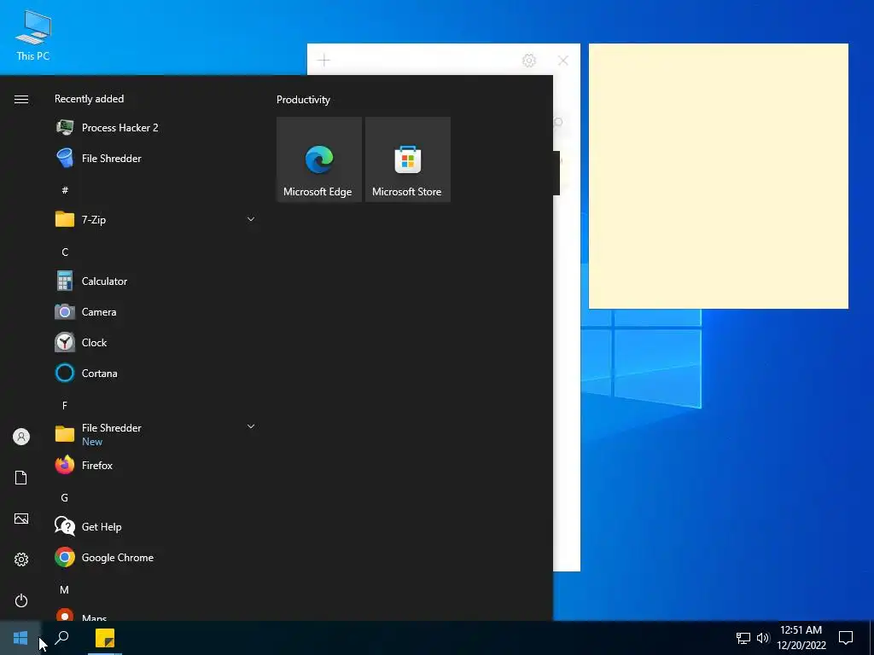
Task: Click the M letter index header
Action: pyautogui.click(x=65, y=590)
